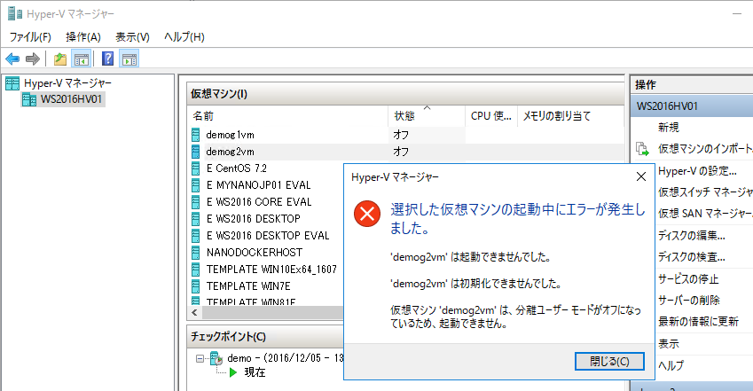Select 現在 under the demo checkpoint
Screen dimensions: 753x391
click(x=255, y=372)
